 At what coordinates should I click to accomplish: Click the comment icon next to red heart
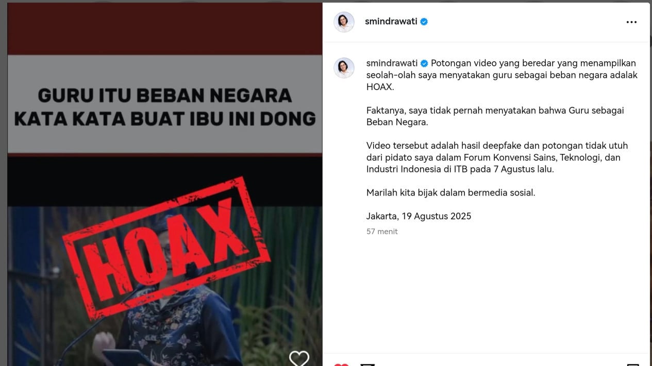(367, 364)
